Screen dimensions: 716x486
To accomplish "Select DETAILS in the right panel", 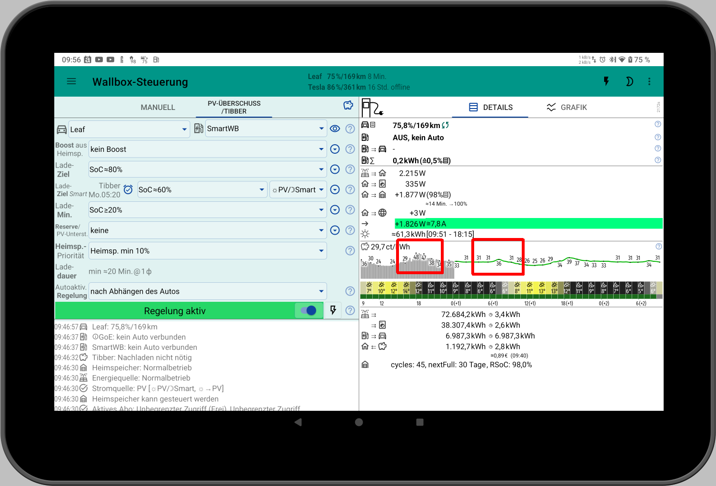I will click(490, 107).
